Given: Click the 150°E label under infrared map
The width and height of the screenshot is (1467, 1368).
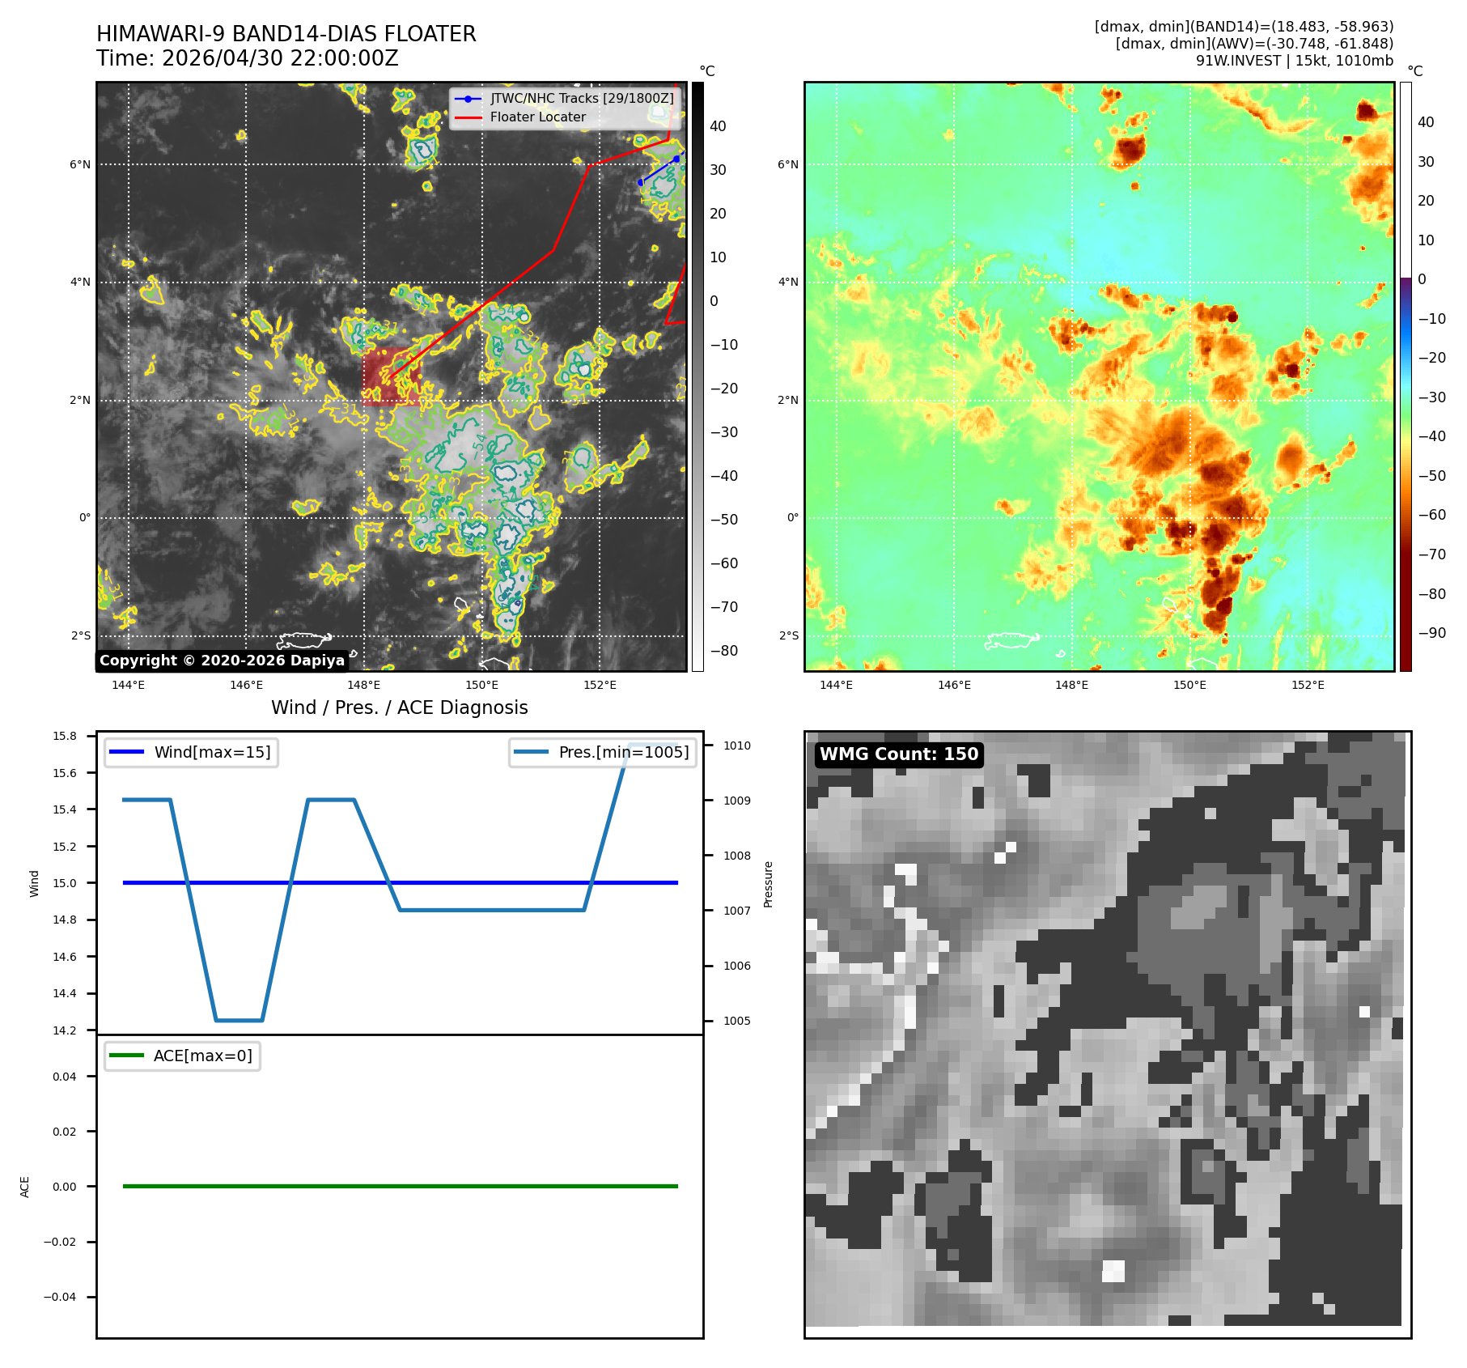Looking at the screenshot, I should click(x=481, y=685).
